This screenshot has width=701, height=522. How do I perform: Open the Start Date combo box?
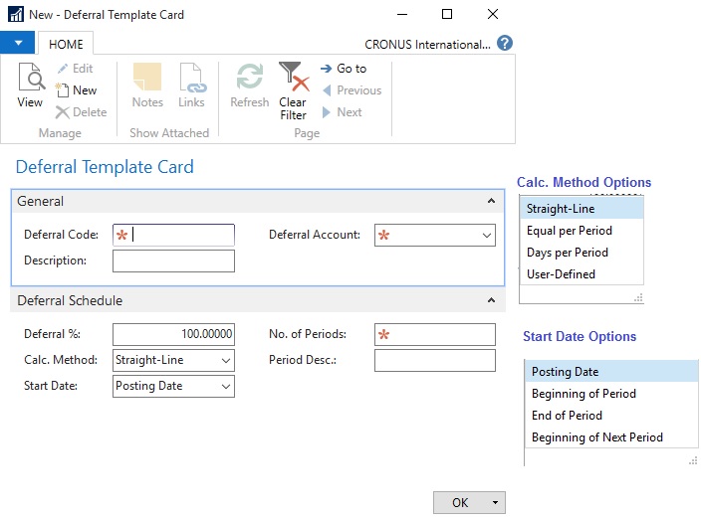click(x=226, y=386)
